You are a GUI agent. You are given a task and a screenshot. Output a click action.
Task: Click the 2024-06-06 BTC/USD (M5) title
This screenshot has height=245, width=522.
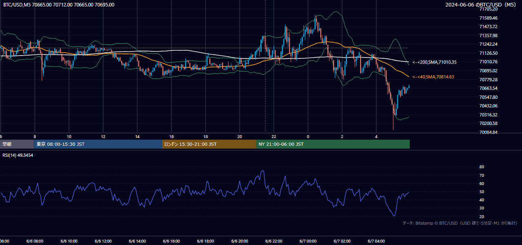click(482, 5)
